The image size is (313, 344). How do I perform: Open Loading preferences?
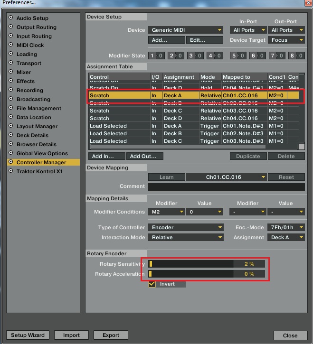click(x=27, y=54)
